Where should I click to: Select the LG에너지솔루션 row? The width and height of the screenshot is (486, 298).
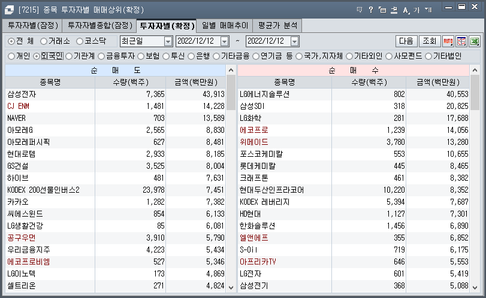[x=354, y=94]
